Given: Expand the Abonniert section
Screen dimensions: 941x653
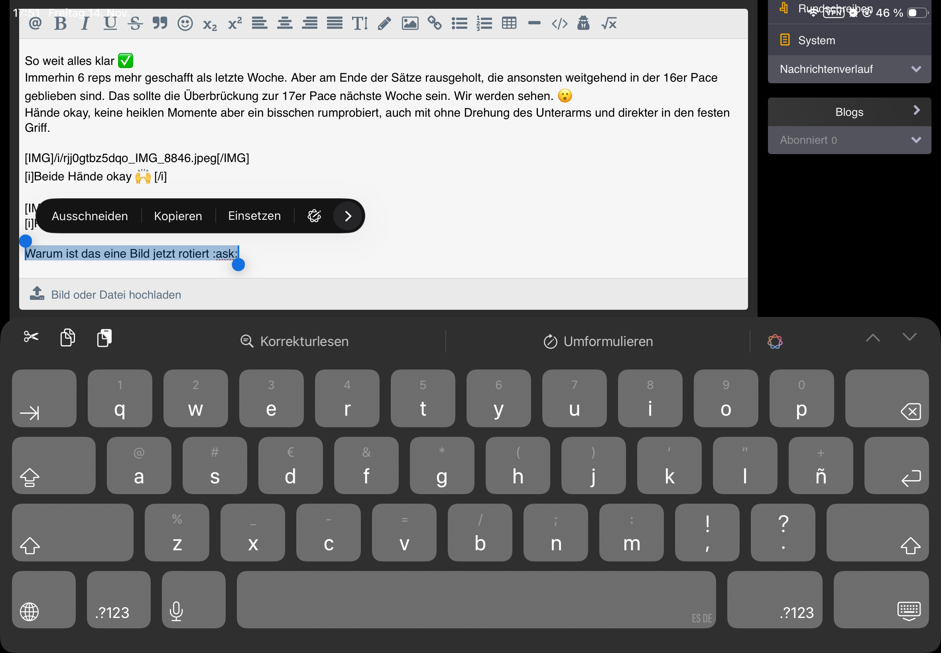Looking at the screenshot, I should [x=916, y=140].
